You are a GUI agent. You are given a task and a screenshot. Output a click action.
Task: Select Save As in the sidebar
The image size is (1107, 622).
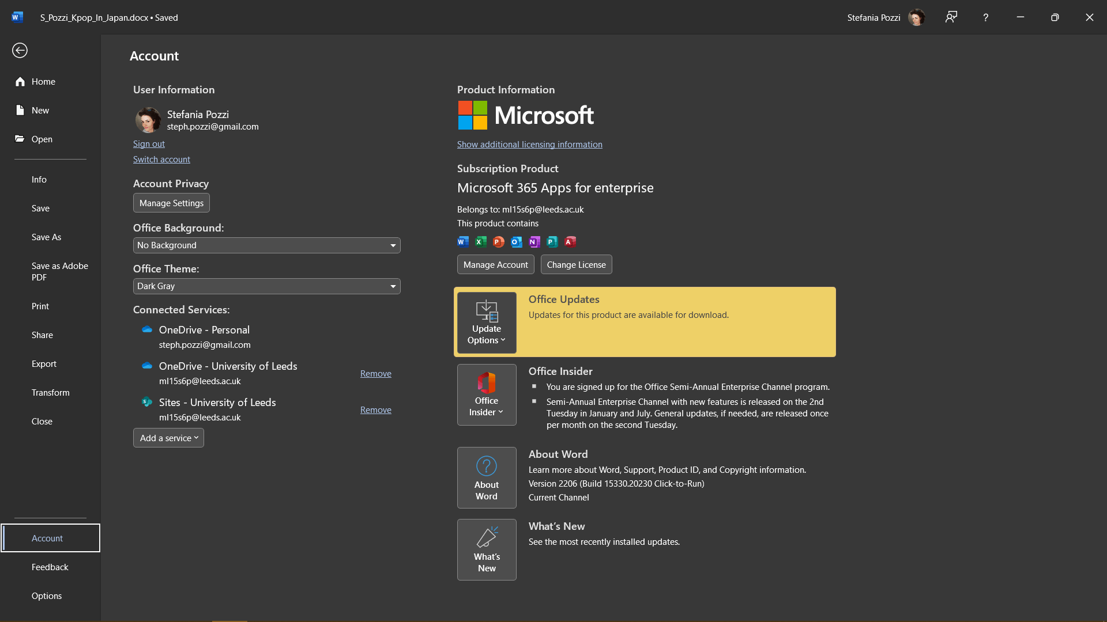click(x=50, y=237)
